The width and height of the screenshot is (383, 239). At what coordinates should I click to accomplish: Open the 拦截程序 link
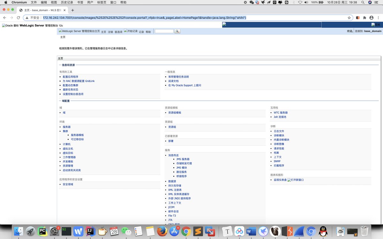coord(279,165)
